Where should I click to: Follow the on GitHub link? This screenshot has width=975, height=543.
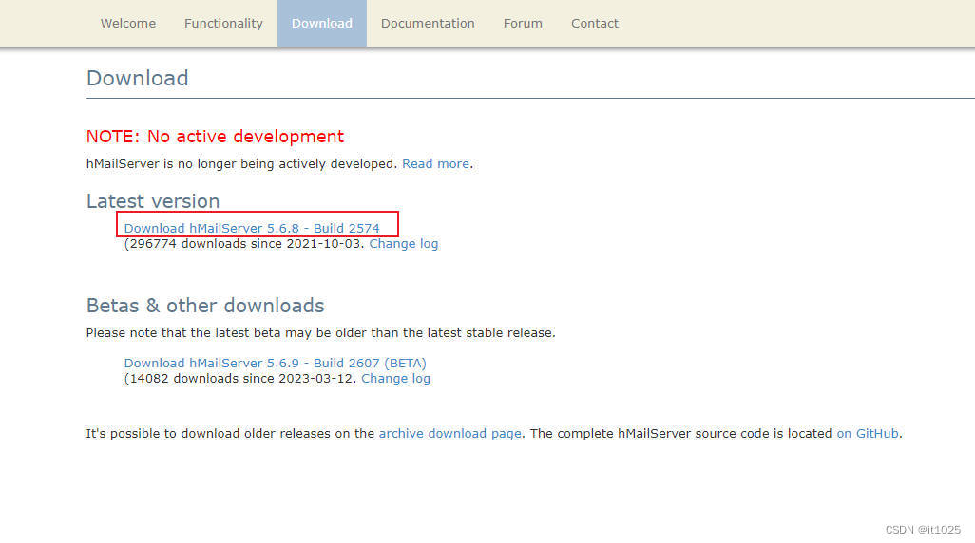(x=868, y=434)
